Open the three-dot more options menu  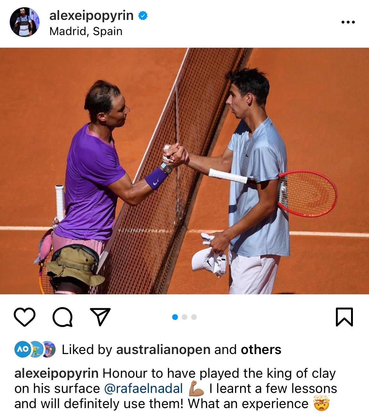[x=348, y=22]
